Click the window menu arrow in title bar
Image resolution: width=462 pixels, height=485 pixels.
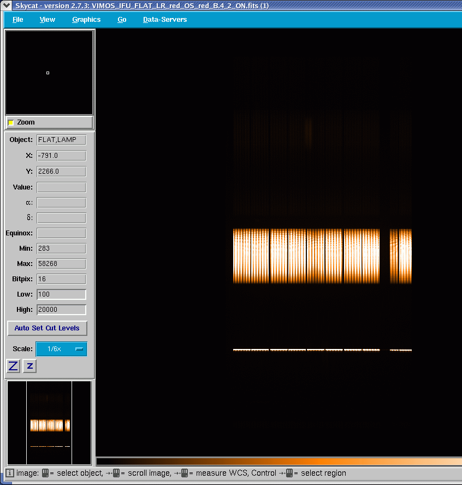pos(6,5)
